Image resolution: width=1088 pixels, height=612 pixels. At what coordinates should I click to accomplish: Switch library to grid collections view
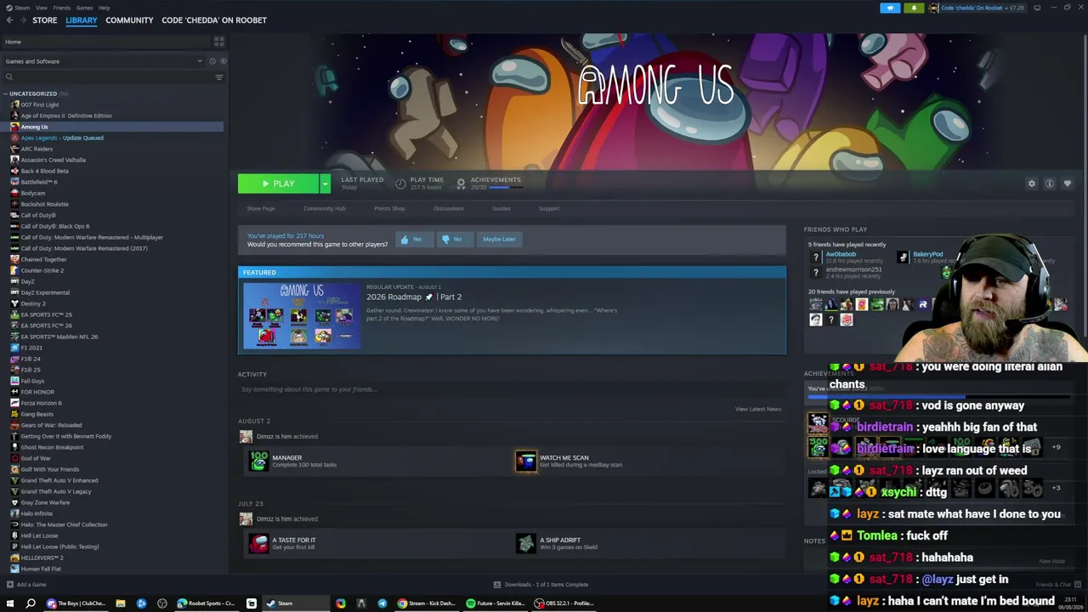[x=219, y=42]
